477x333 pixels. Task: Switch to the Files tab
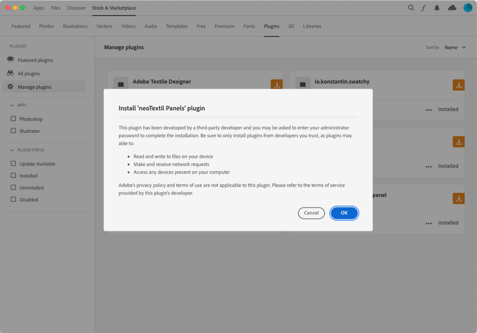(56, 8)
